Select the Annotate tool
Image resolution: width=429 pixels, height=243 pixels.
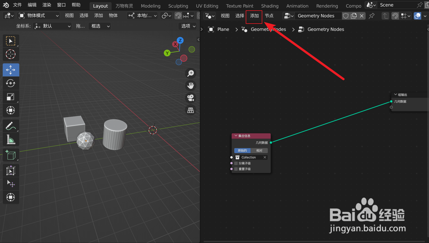11,126
